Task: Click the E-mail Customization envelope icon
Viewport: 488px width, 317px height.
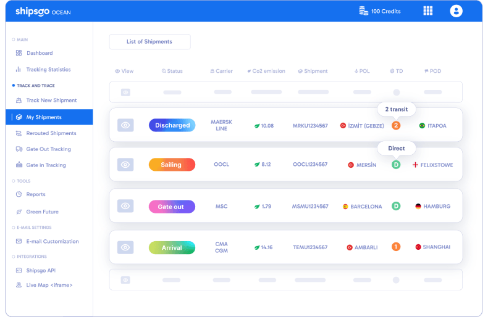Action: [x=19, y=241]
